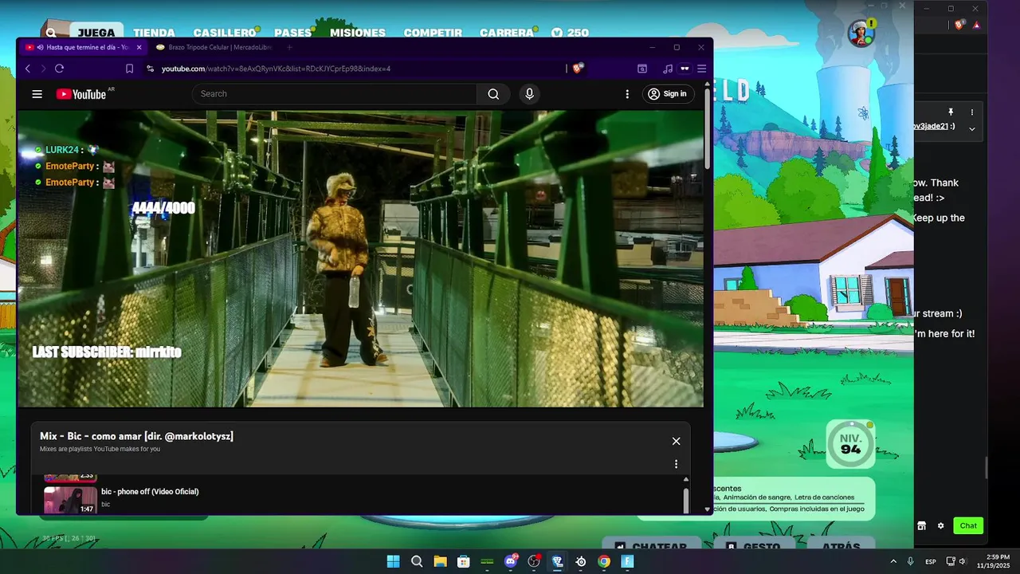Focus the YouTube Search field
This screenshot has height=574, width=1020.
[x=335, y=94]
